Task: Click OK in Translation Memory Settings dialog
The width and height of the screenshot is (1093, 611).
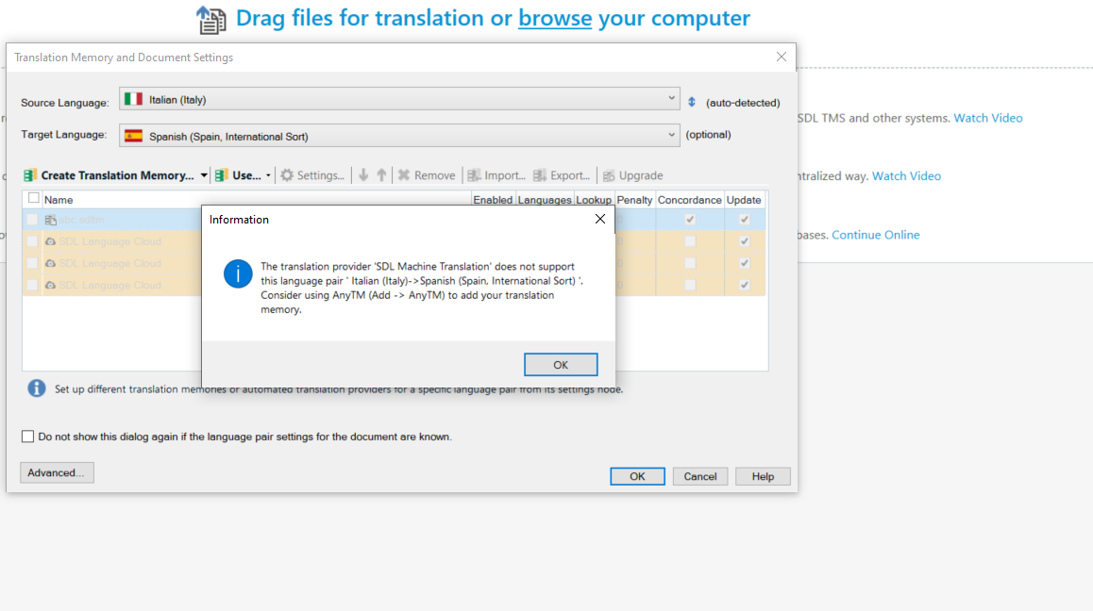Action: tap(637, 476)
